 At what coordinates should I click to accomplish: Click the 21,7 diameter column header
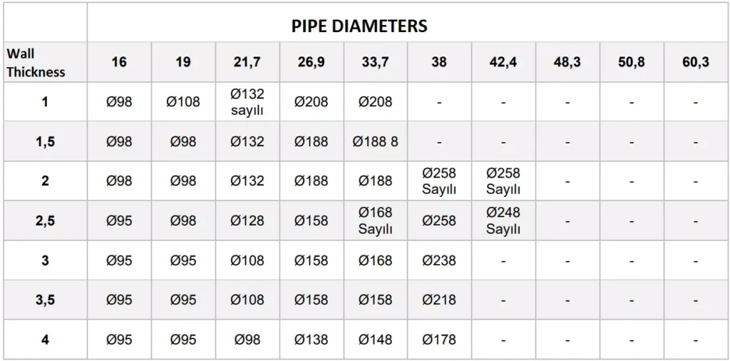(247, 62)
